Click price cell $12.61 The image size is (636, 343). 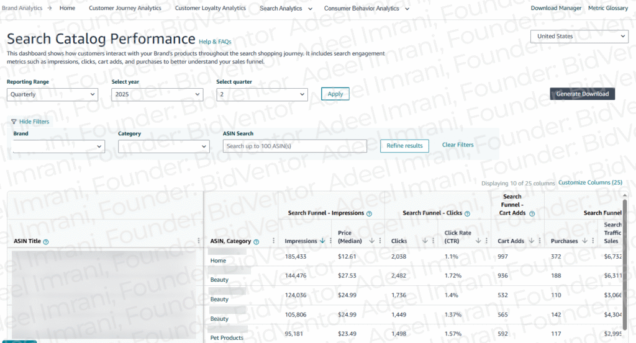[x=347, y=257]
